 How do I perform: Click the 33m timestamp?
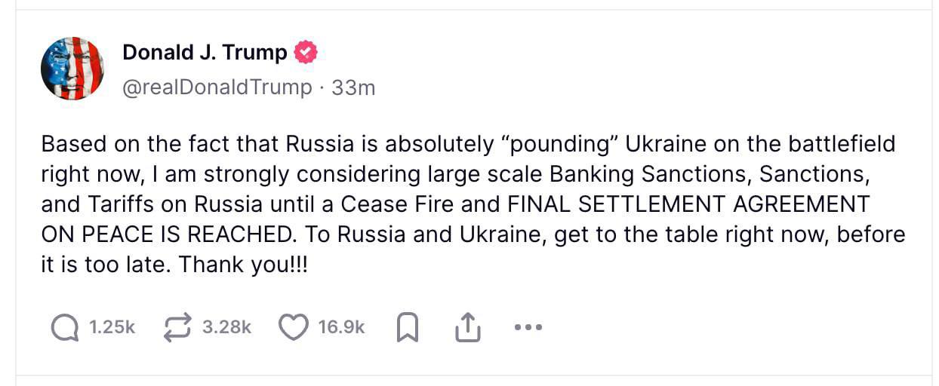[353, 88]
